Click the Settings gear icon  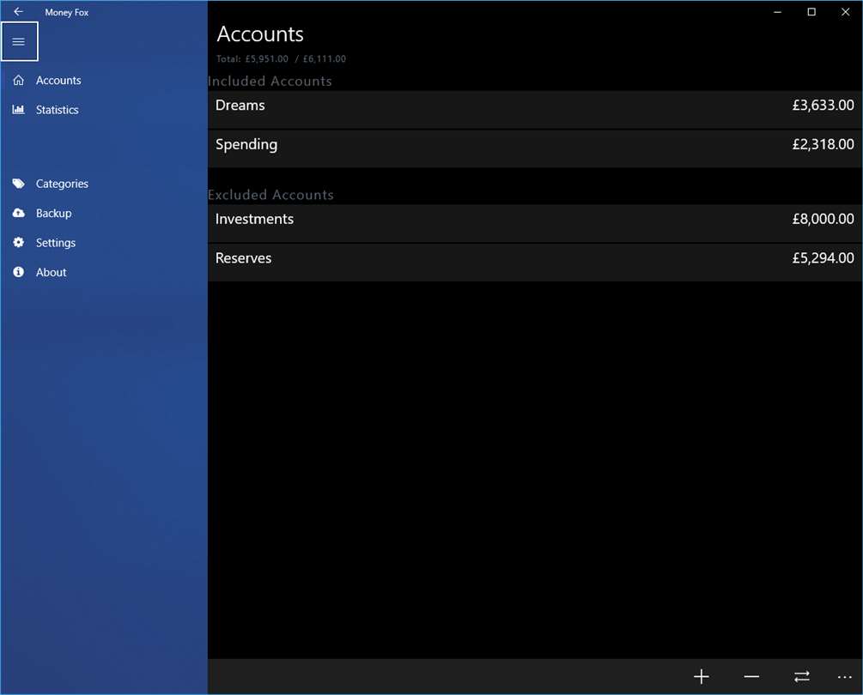pos(18,242)
